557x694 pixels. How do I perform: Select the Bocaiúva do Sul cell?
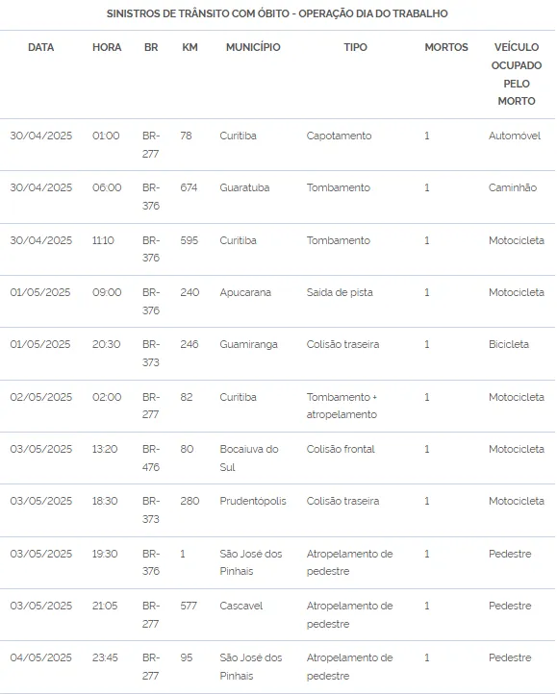click(249, 459)
